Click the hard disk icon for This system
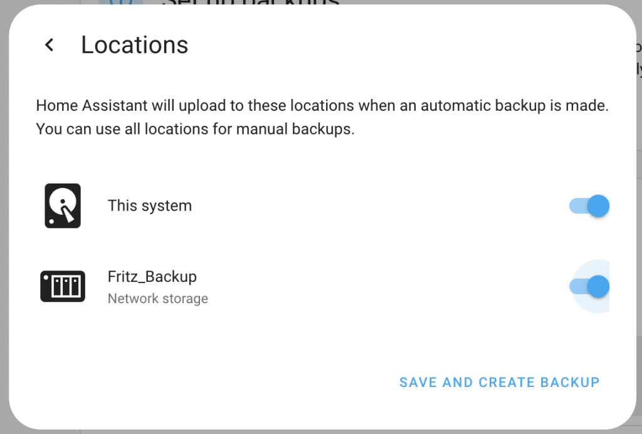 pos(63,205)
